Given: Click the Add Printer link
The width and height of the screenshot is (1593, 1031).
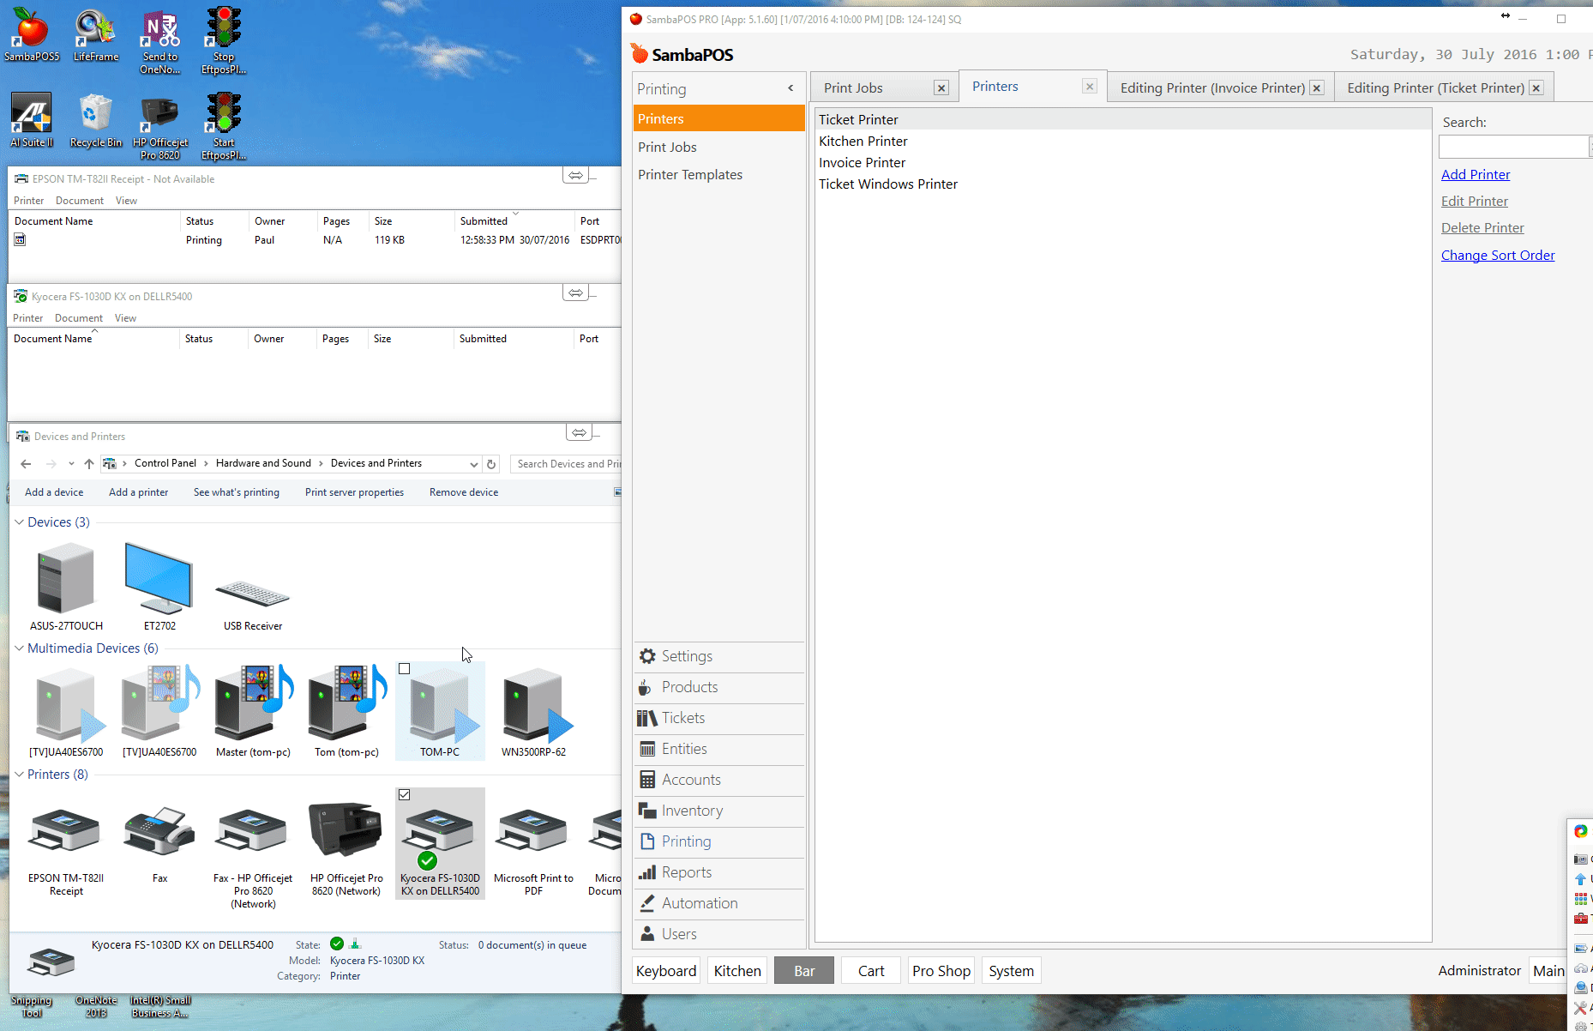Looking at the screenshot, I should click(x=1476, y=175).
